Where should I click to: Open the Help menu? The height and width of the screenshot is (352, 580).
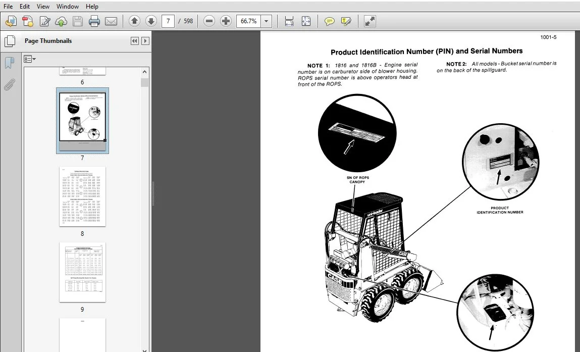click(x=92, y=6)
